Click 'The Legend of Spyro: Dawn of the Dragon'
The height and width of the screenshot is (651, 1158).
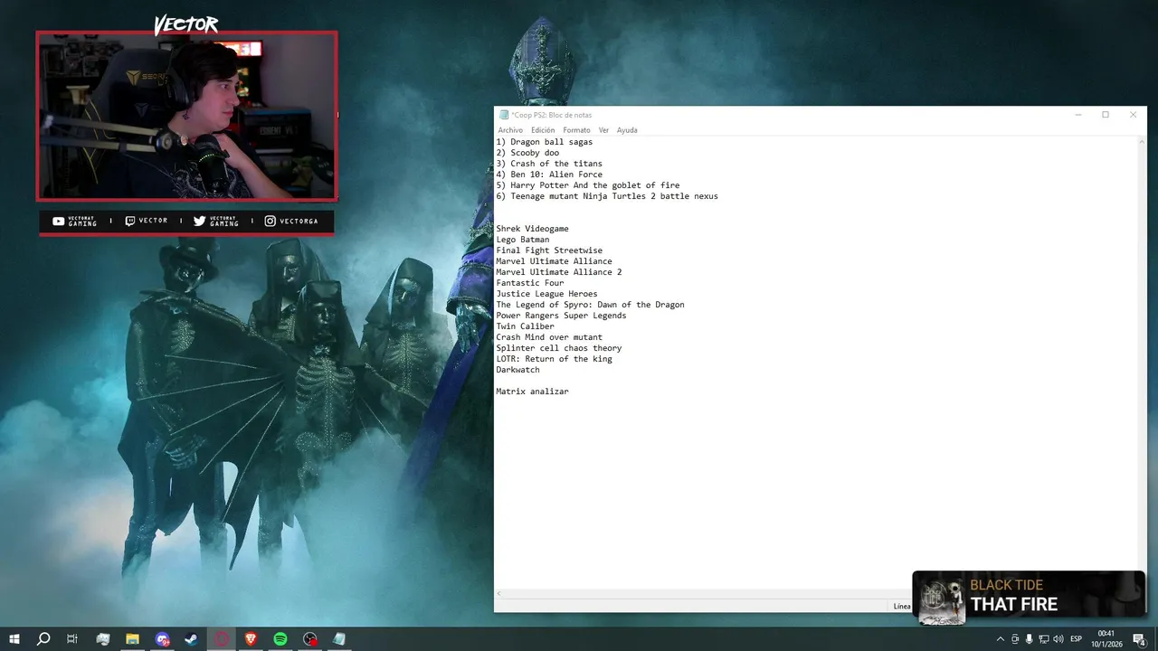point(590,305)
